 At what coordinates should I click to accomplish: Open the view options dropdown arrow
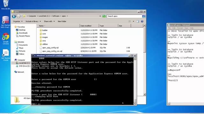[x=133, y=22]
